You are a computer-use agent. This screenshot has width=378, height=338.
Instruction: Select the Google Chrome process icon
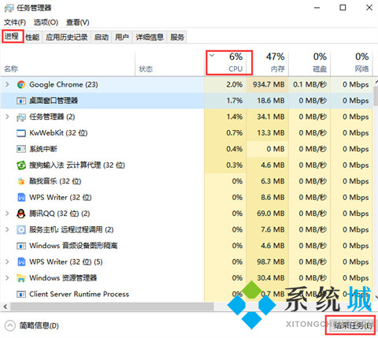tap(21, 84)
